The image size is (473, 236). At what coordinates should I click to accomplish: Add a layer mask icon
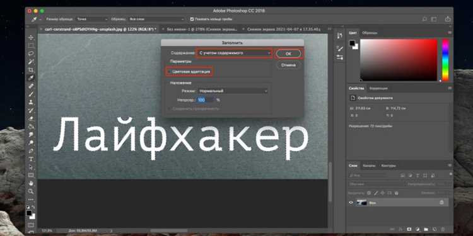click(409, 229)
